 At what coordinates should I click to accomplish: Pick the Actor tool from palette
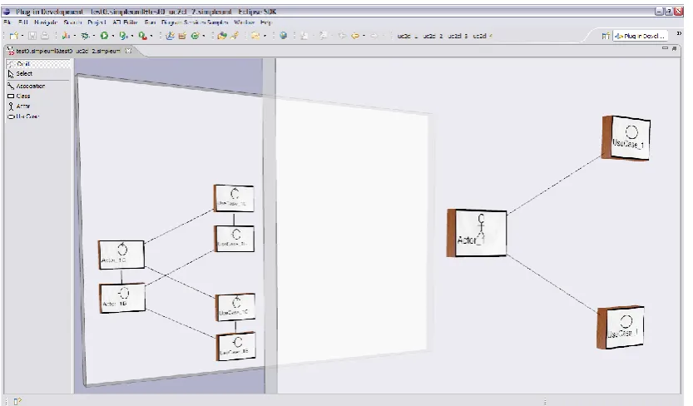[19, 106]
